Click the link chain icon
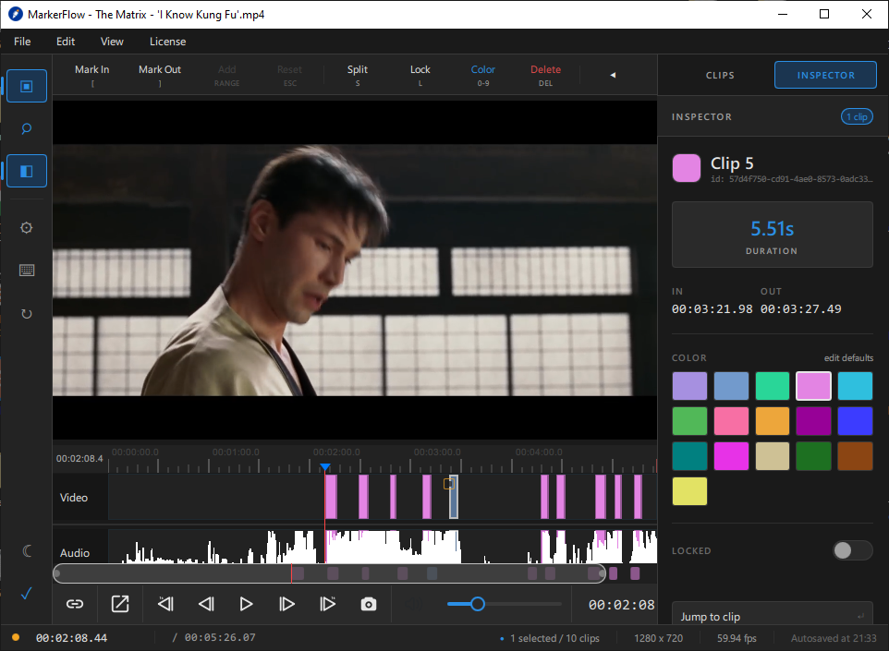The image size is (889, 651). click(x=75, y=604)
